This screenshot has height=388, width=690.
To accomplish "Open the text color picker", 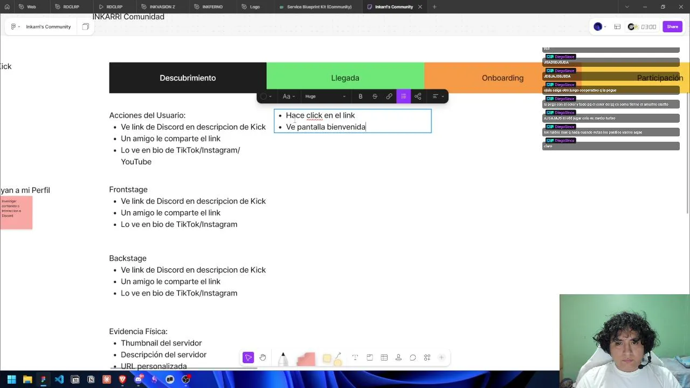I will click(266, 96).
